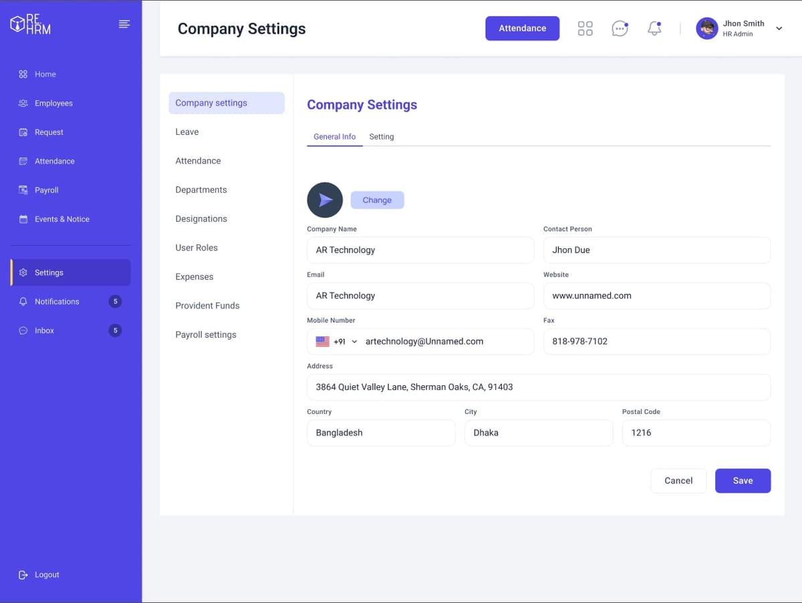Collapse the sidebar with the hamburger icon
Screen dimensions: 802x603
[x=124, y=23]
